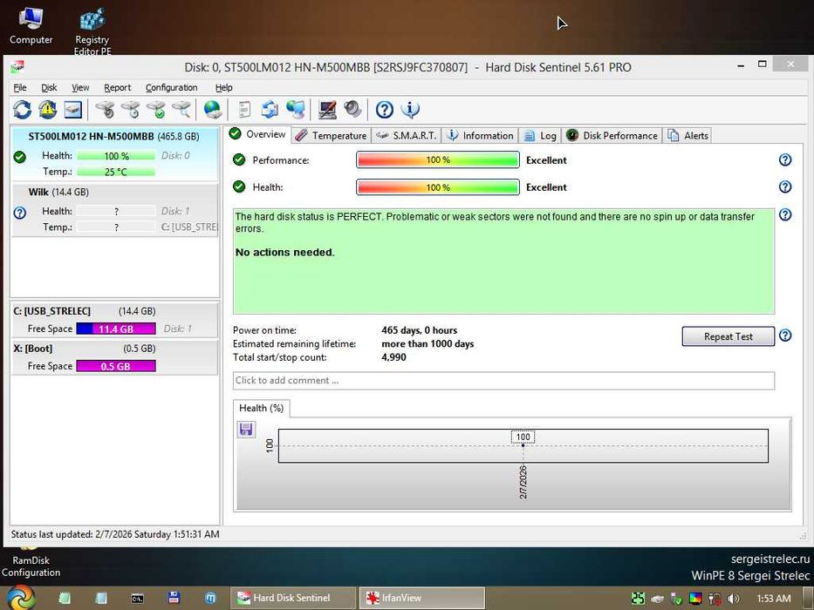Open the Help menu
Screen dimensions: 814x610
click(223, 88)
